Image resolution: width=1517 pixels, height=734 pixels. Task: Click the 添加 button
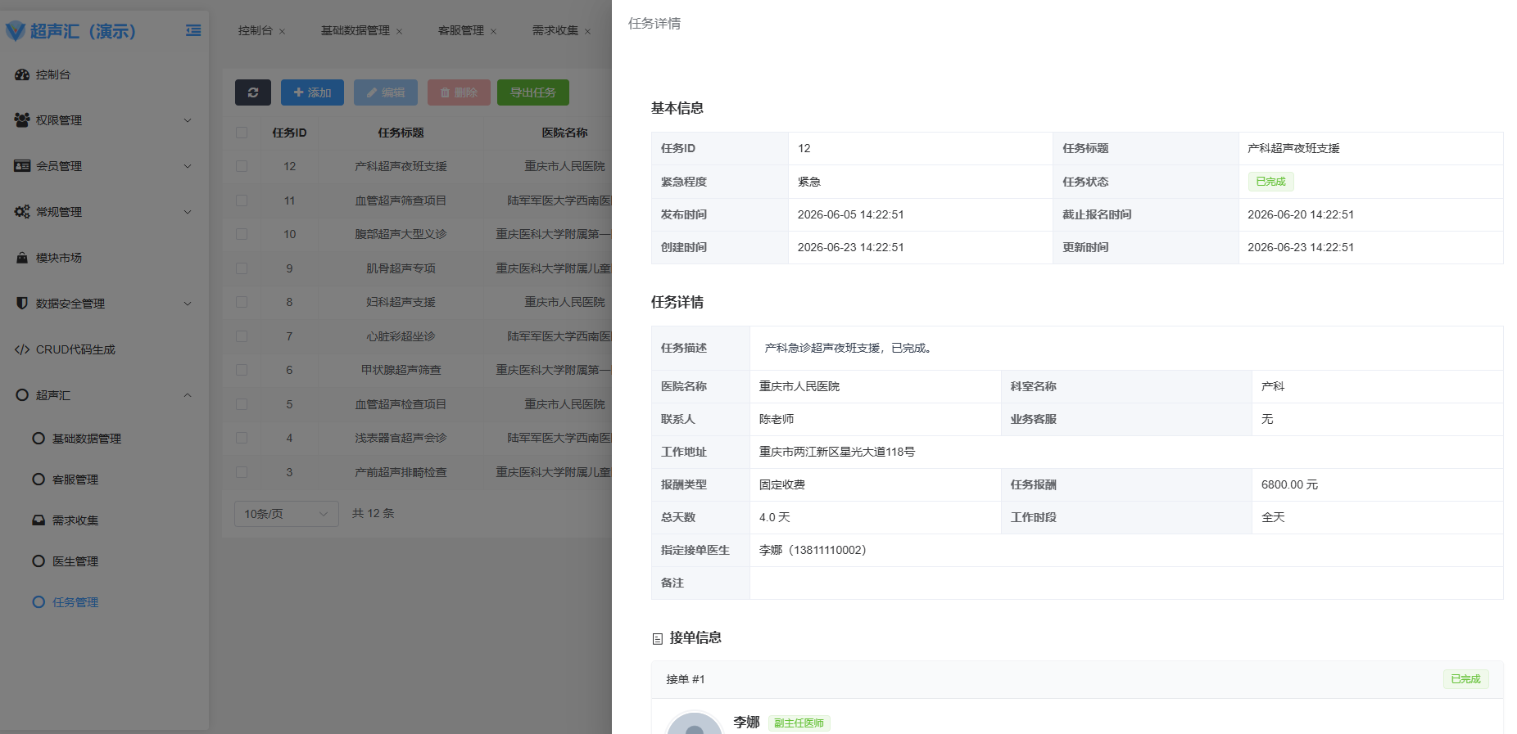(x=312, y=92)
